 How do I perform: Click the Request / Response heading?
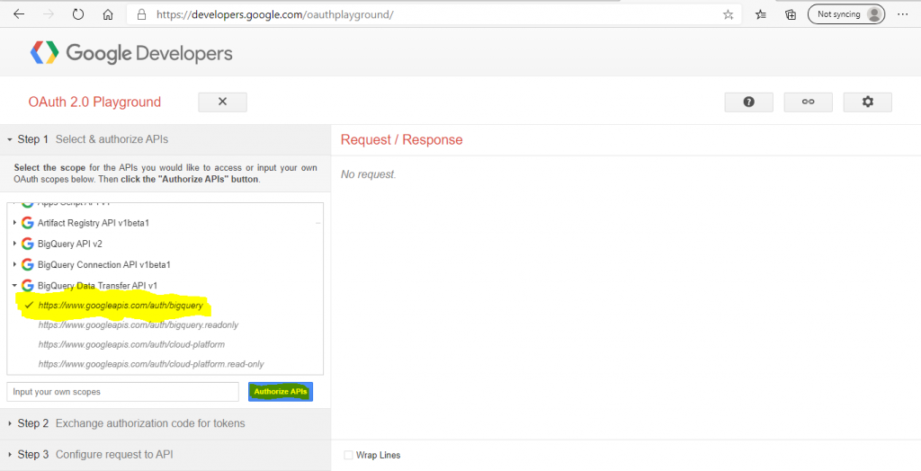click(402, 140)
